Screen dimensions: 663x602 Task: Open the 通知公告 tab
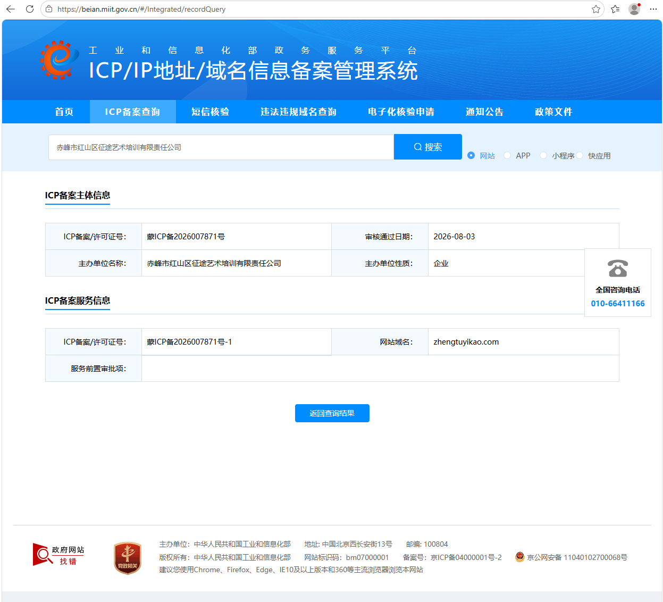485,112
